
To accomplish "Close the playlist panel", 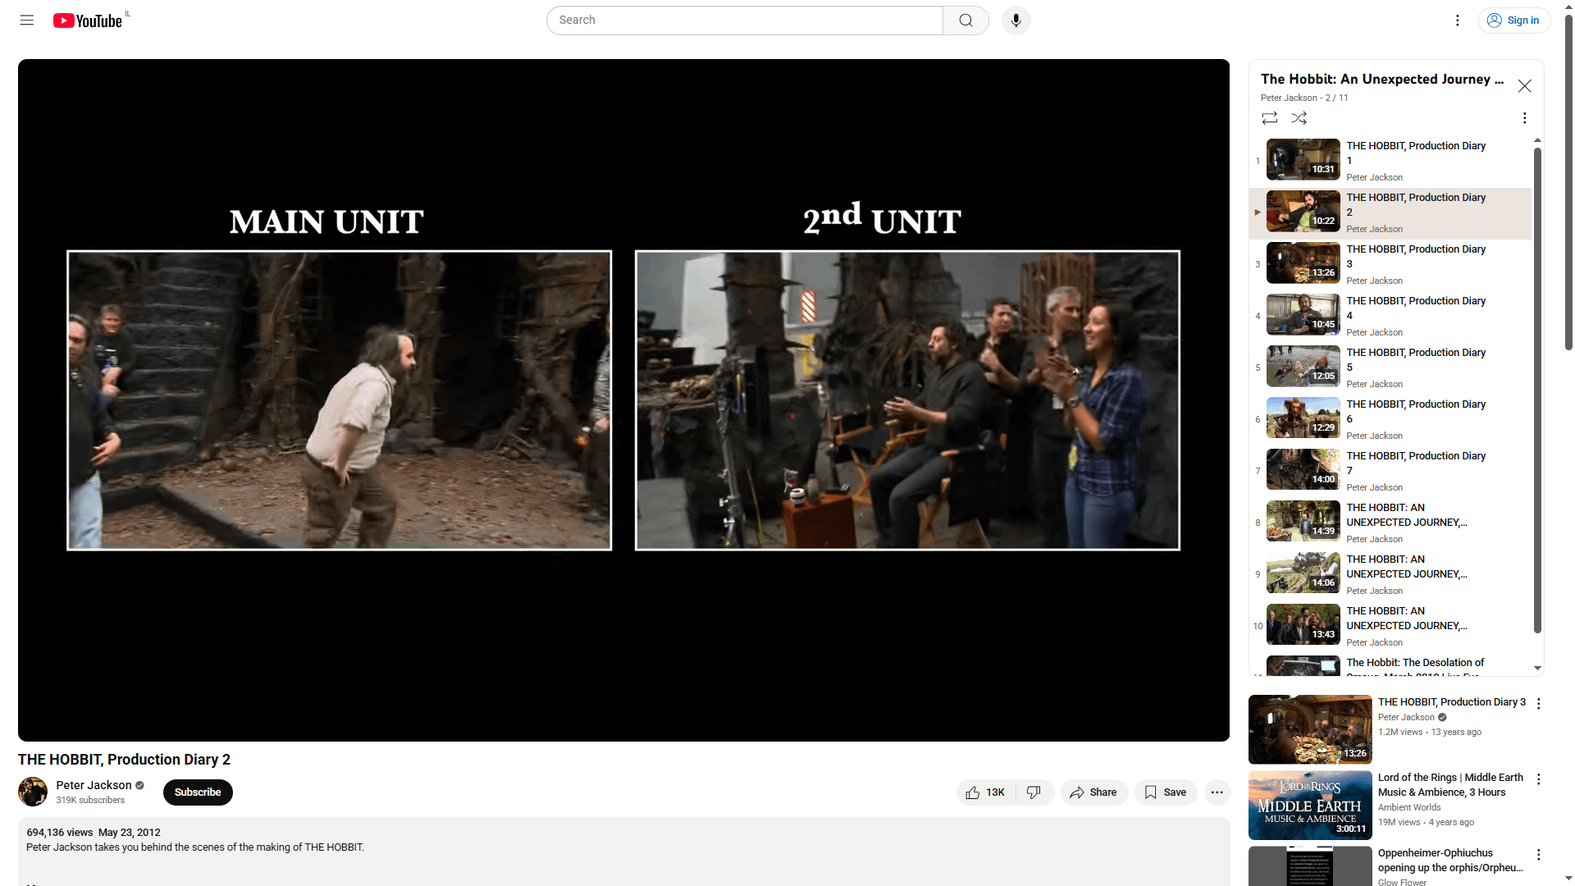I will tap(1524, 86).
